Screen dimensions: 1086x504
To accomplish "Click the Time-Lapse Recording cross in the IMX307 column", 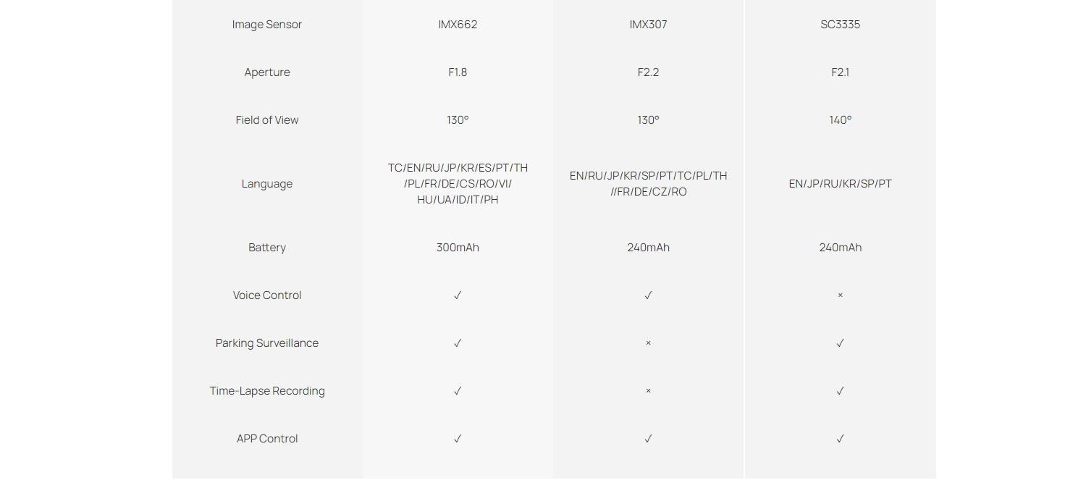I will (648, 391).
